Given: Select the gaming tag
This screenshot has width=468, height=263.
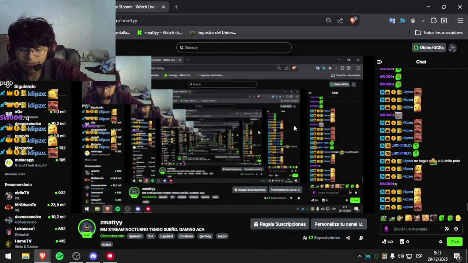Looking at the screenshot, I should pos(205,236).
